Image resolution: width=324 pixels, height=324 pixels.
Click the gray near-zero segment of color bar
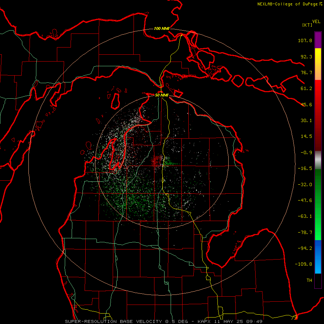pos(318,160)
